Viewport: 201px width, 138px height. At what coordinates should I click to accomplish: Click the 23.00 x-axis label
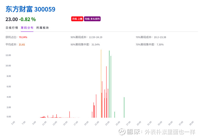108,123
